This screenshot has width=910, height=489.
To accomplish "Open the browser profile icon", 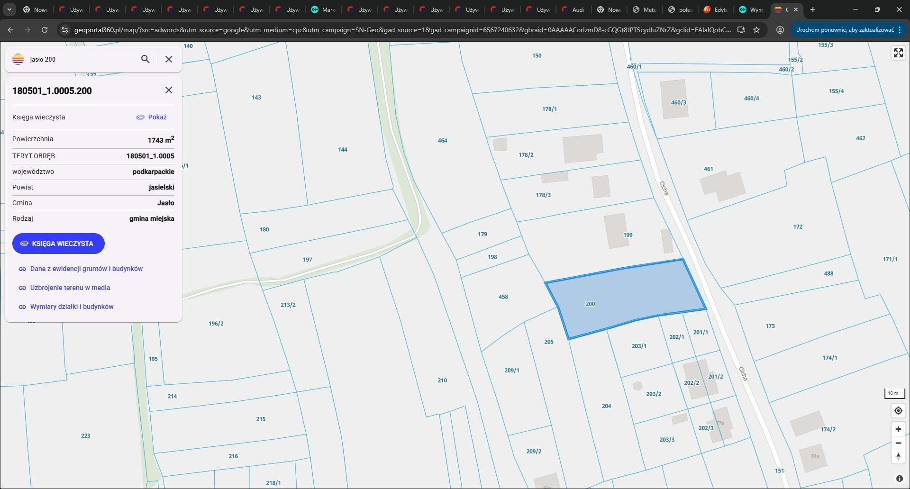I will tap(780, 30).
